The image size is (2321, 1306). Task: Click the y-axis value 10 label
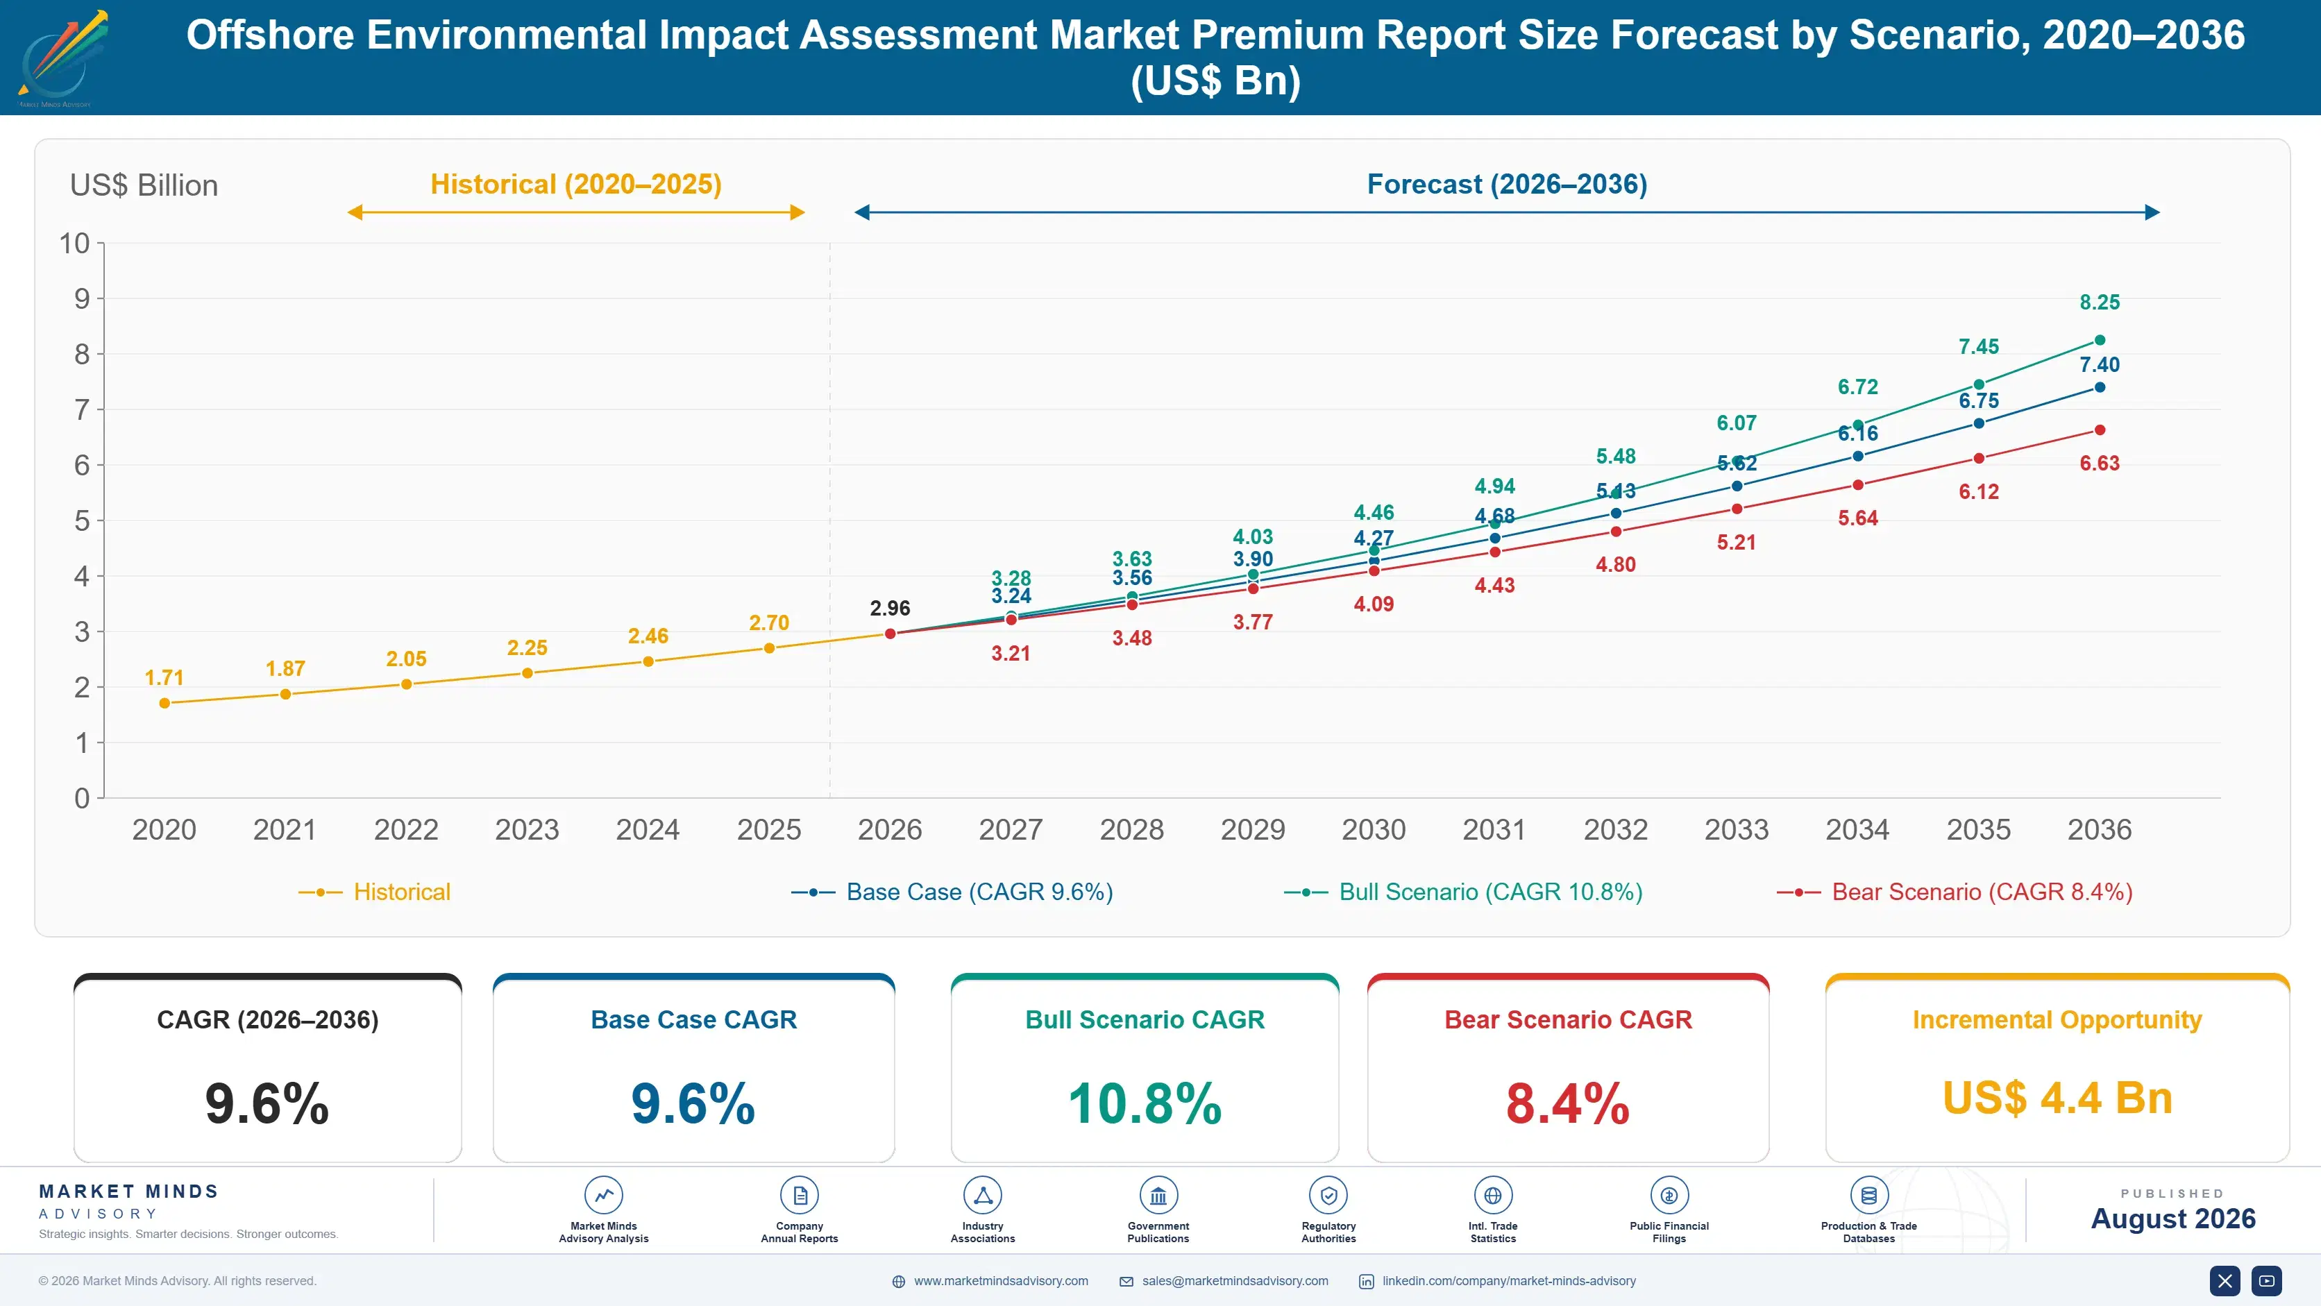click(75, 243)
